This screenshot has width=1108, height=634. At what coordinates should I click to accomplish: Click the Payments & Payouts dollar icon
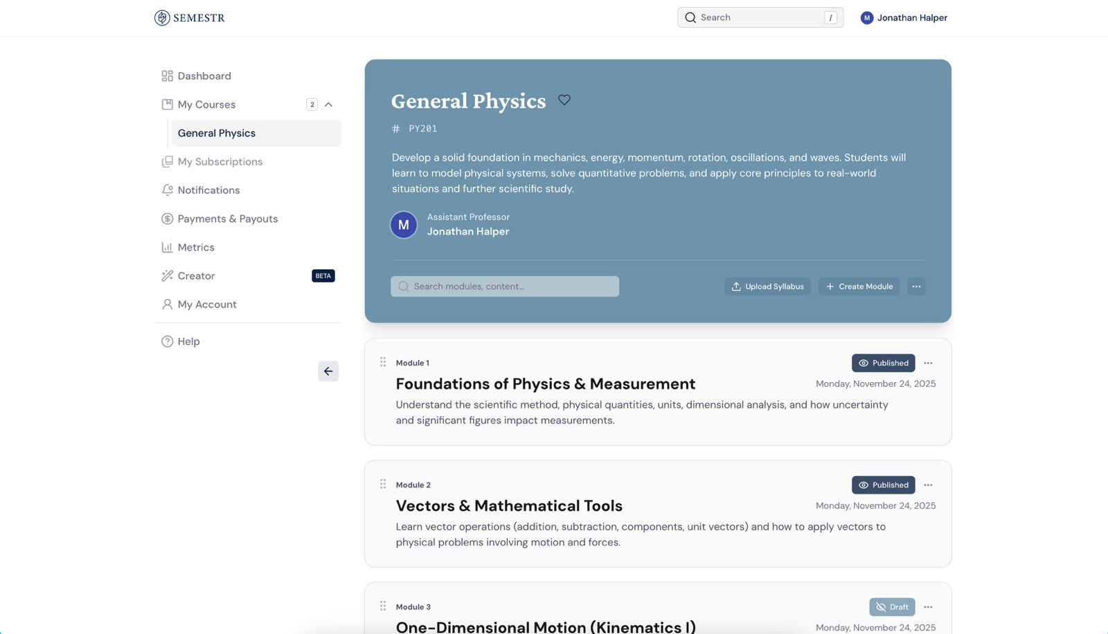(x=167, y=219)
